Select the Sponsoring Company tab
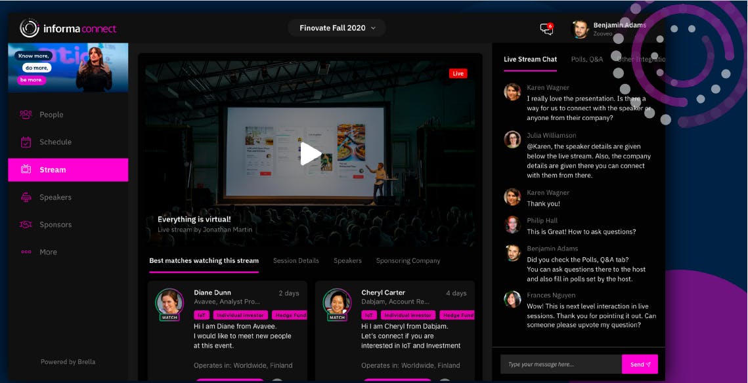The width and height of the screenshot is (748, 383). point(408,260)
